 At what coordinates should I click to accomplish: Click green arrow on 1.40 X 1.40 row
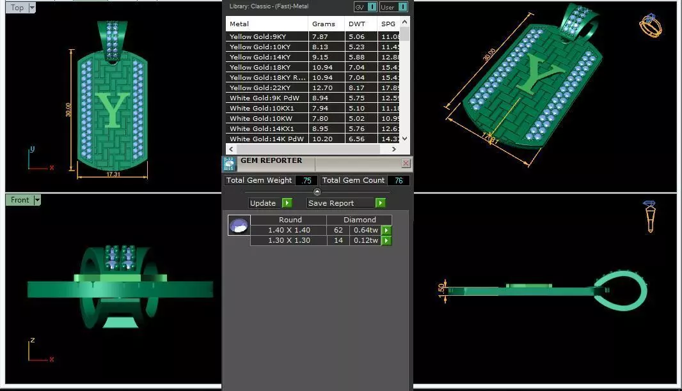pos(386,230)
